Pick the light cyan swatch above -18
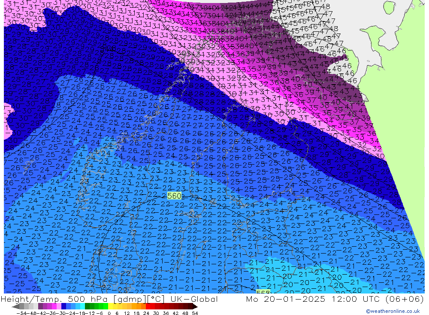The height and width of the screenshot is (315, 429). [x=83, y=306]
